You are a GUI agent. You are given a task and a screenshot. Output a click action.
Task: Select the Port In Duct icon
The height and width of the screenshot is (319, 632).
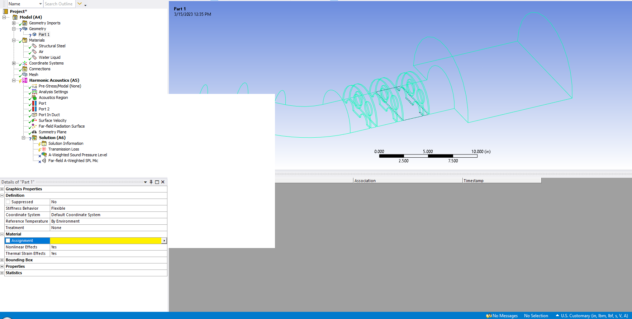pyautogui.click(x=34, y=115)
